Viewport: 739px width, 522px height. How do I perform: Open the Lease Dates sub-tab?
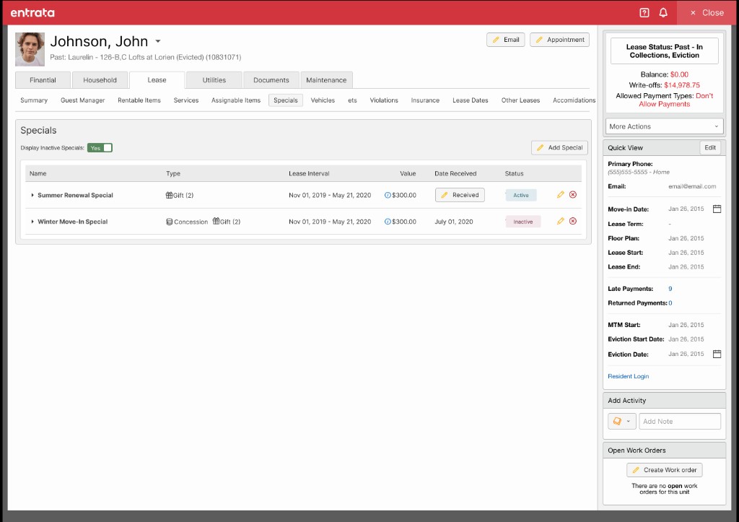click(471, 100)
